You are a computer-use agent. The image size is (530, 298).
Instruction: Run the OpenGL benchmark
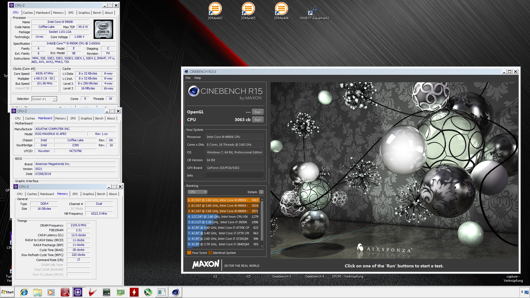pos(258,112)
